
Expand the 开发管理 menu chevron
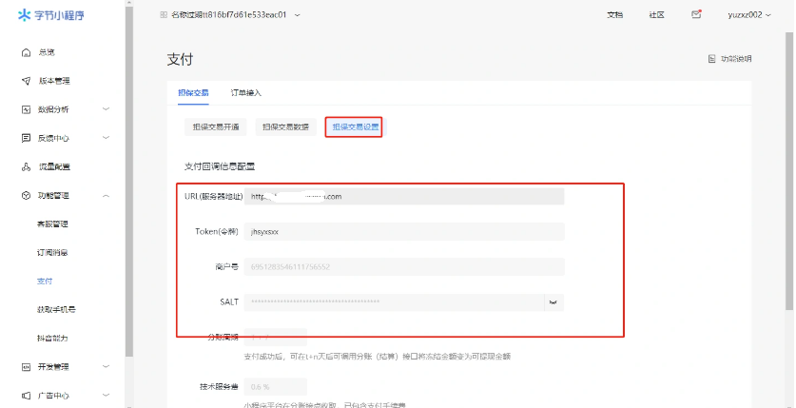click(x=106, y=367)
